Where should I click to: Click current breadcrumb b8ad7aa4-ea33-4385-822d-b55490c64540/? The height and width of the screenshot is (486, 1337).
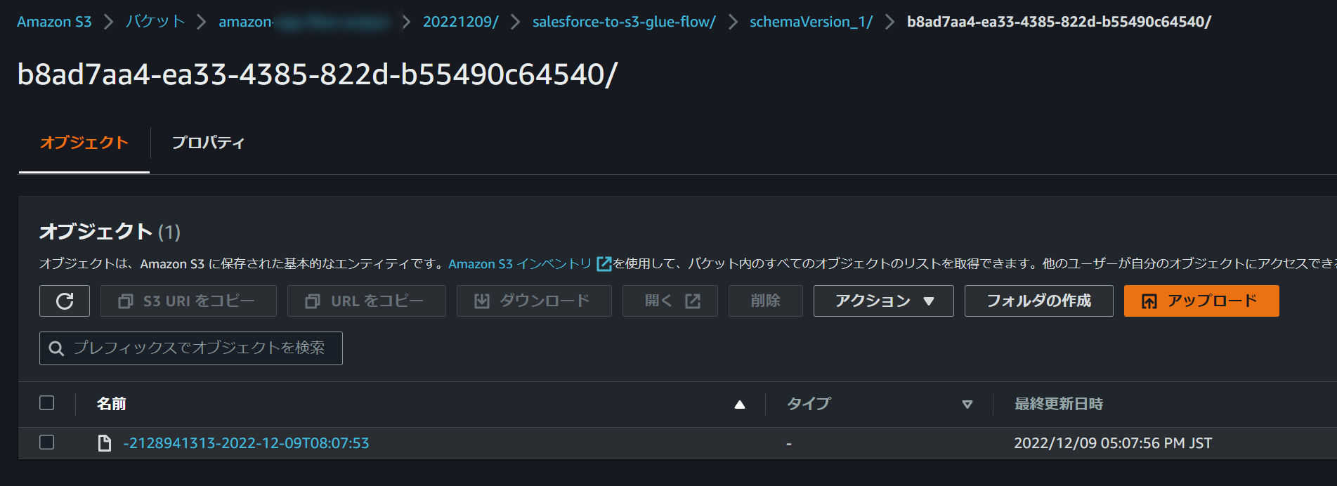click(x=1059, y=22)
